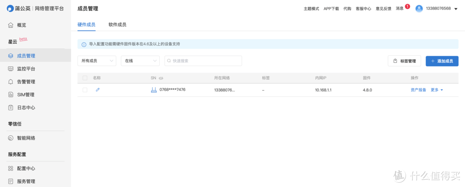This screenshot has height=187, width=465.
Task: Open the 在线 status dropdown
Action: click(140, 61)
